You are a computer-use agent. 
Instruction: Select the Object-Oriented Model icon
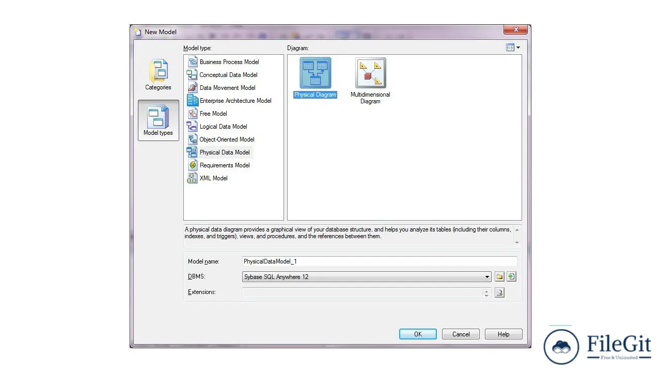[x=192, y=139]
